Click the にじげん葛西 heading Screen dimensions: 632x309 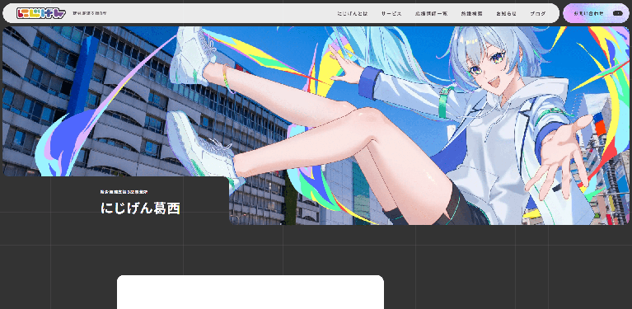pos(140,208)
